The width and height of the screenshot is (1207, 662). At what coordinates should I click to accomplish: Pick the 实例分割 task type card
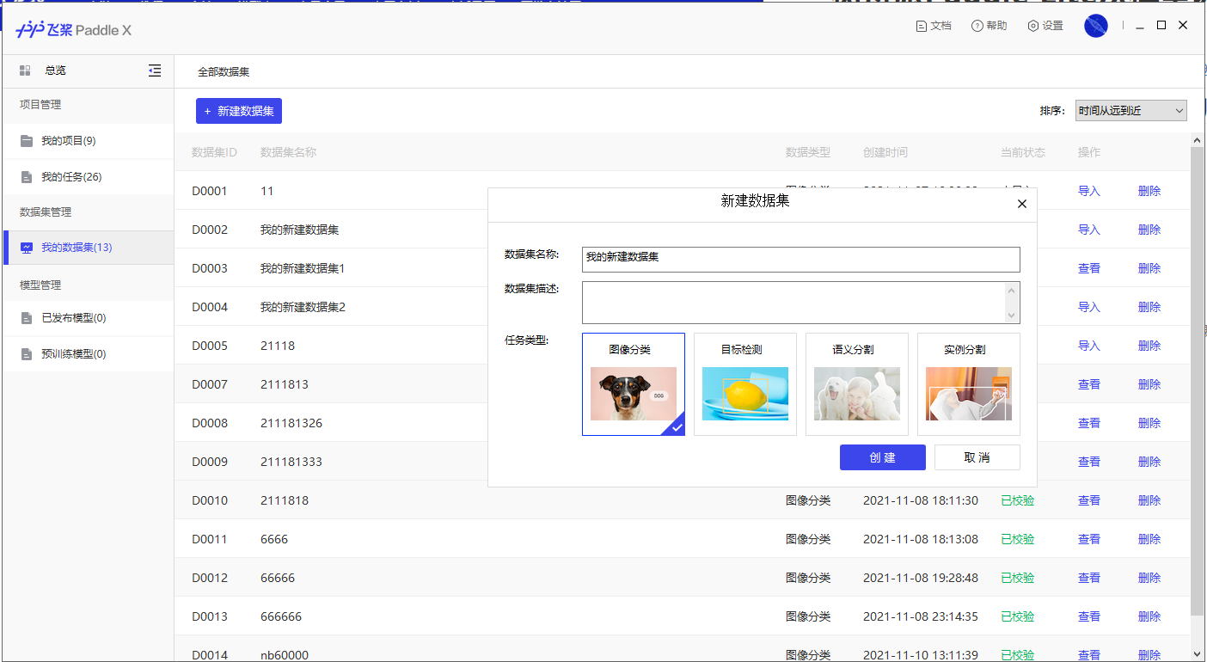pyautogui.click(x=969, y=384)
